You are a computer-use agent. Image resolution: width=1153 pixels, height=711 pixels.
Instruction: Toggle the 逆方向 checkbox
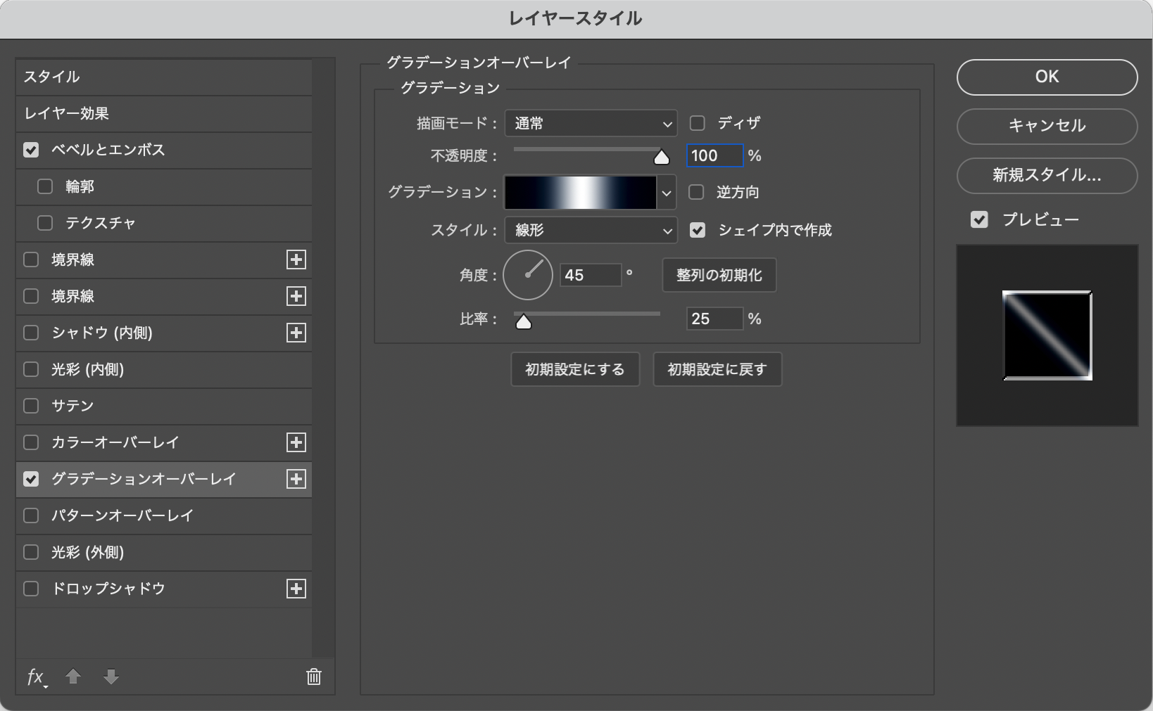coord(697,192)
